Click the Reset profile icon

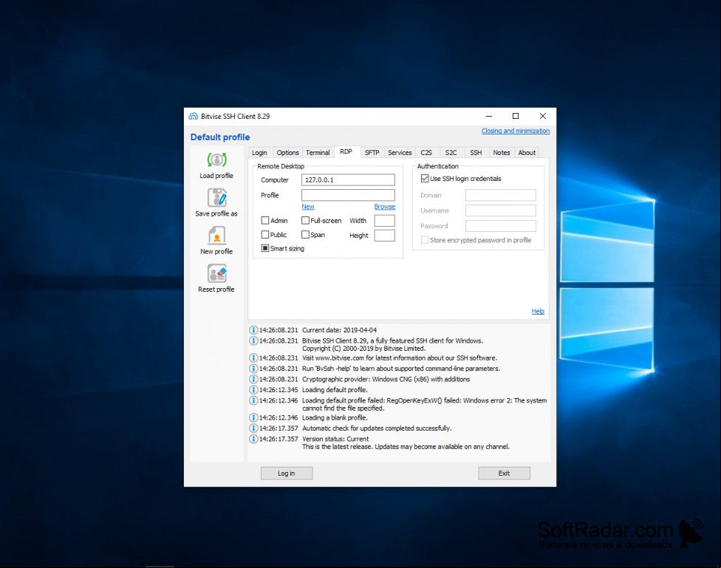pos(216,273)
